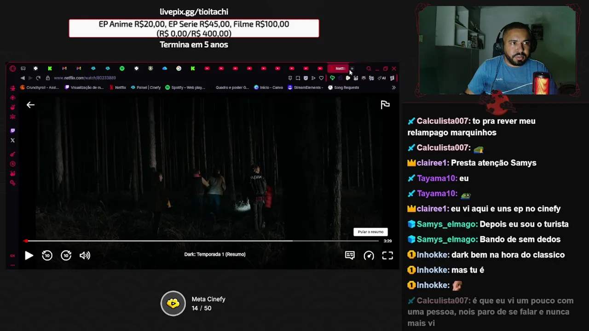Switch to the first green K tab

pos(50,68)
